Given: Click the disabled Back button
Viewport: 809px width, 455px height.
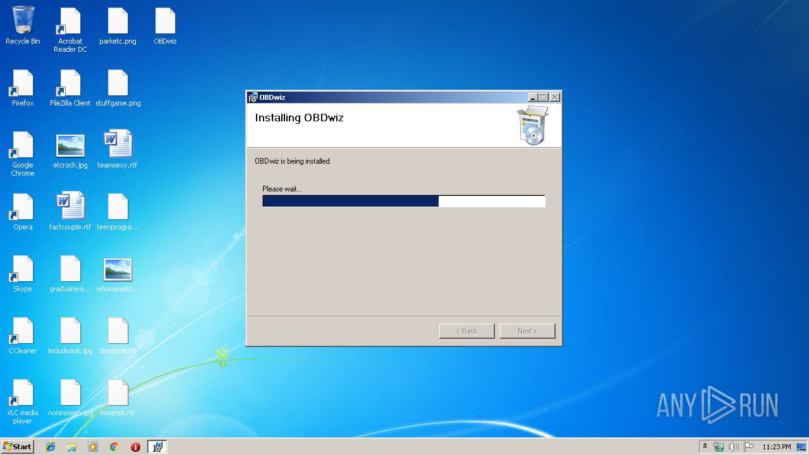Looking at the screenshot, I should (x=467, y=331).
